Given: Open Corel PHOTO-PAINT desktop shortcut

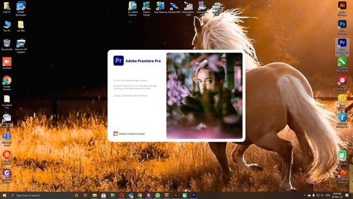Looking at the screenshot, I should pyautogui.click(x=342, y=83).
